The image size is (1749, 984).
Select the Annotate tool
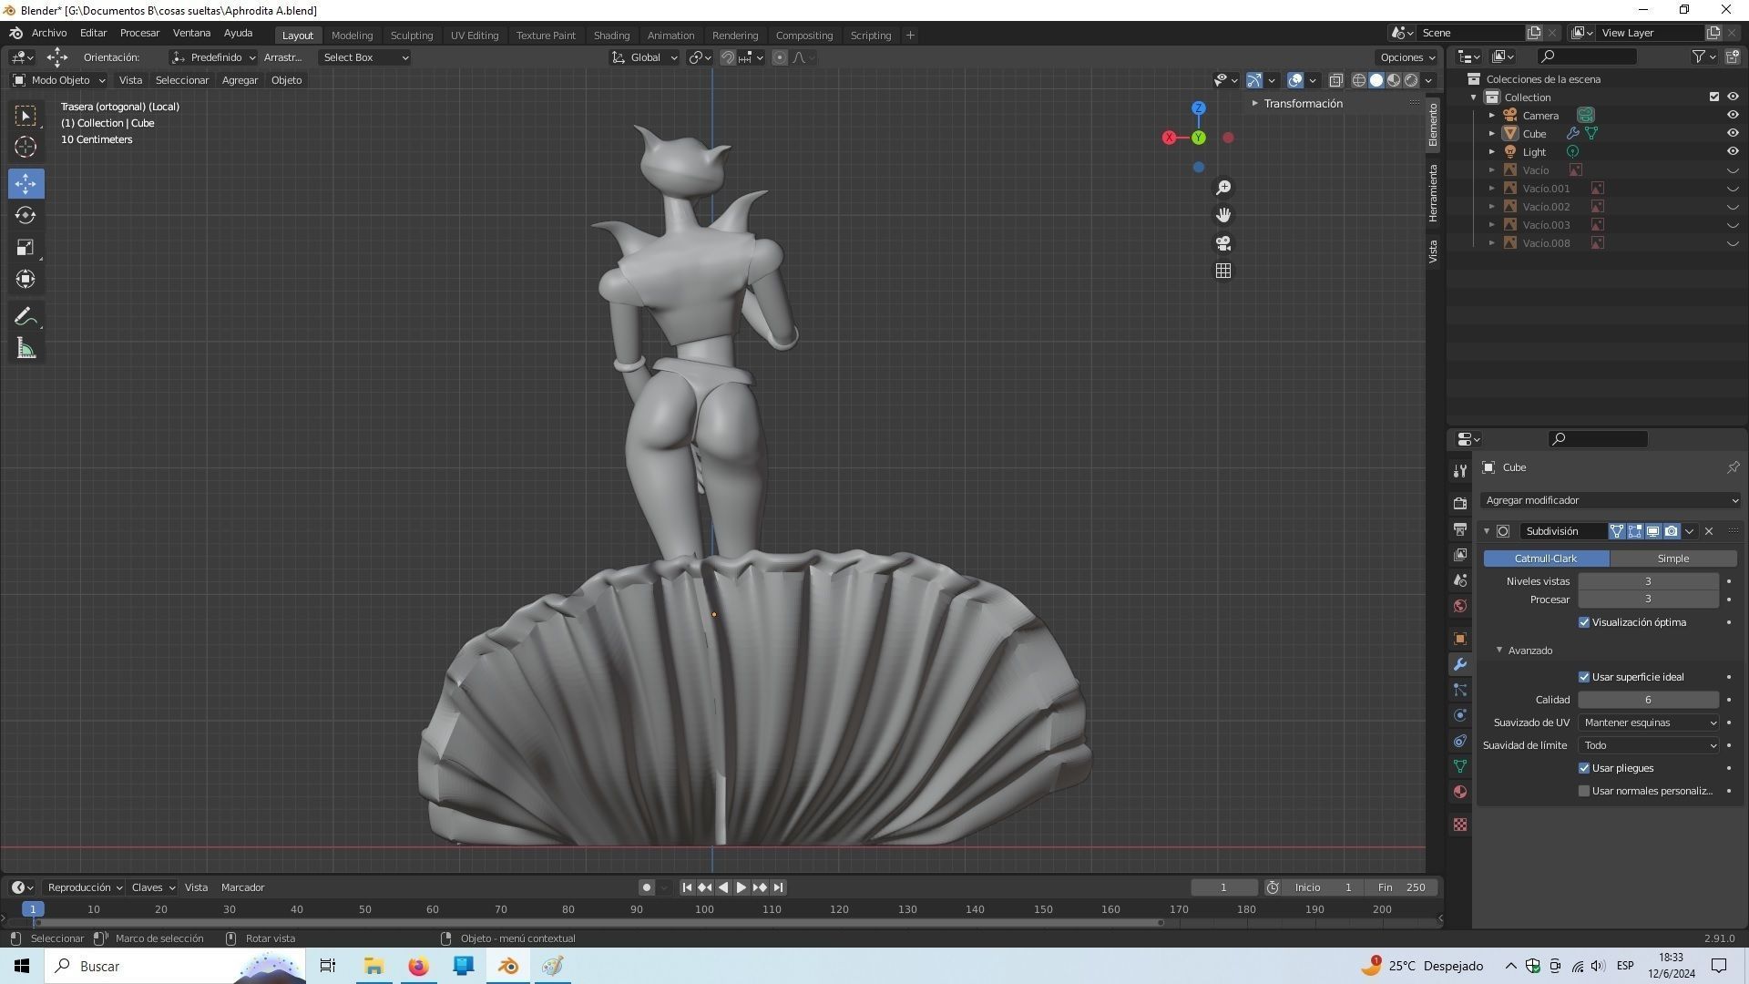click(26, 317)
